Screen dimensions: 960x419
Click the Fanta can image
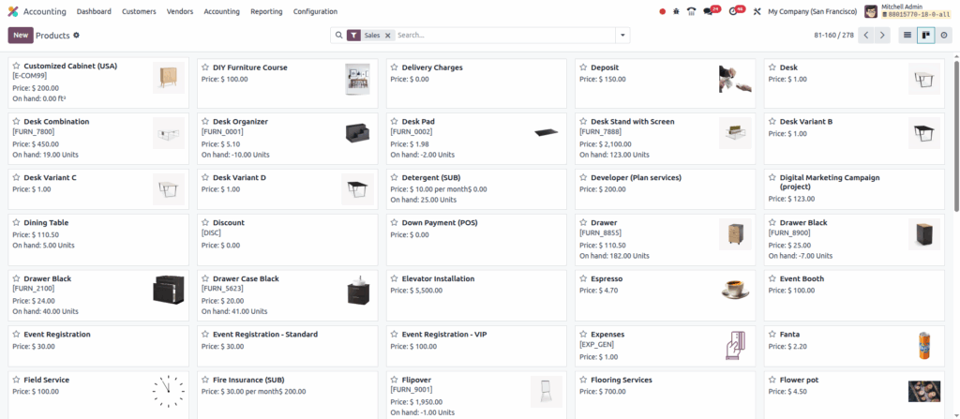tap(923, 346)
